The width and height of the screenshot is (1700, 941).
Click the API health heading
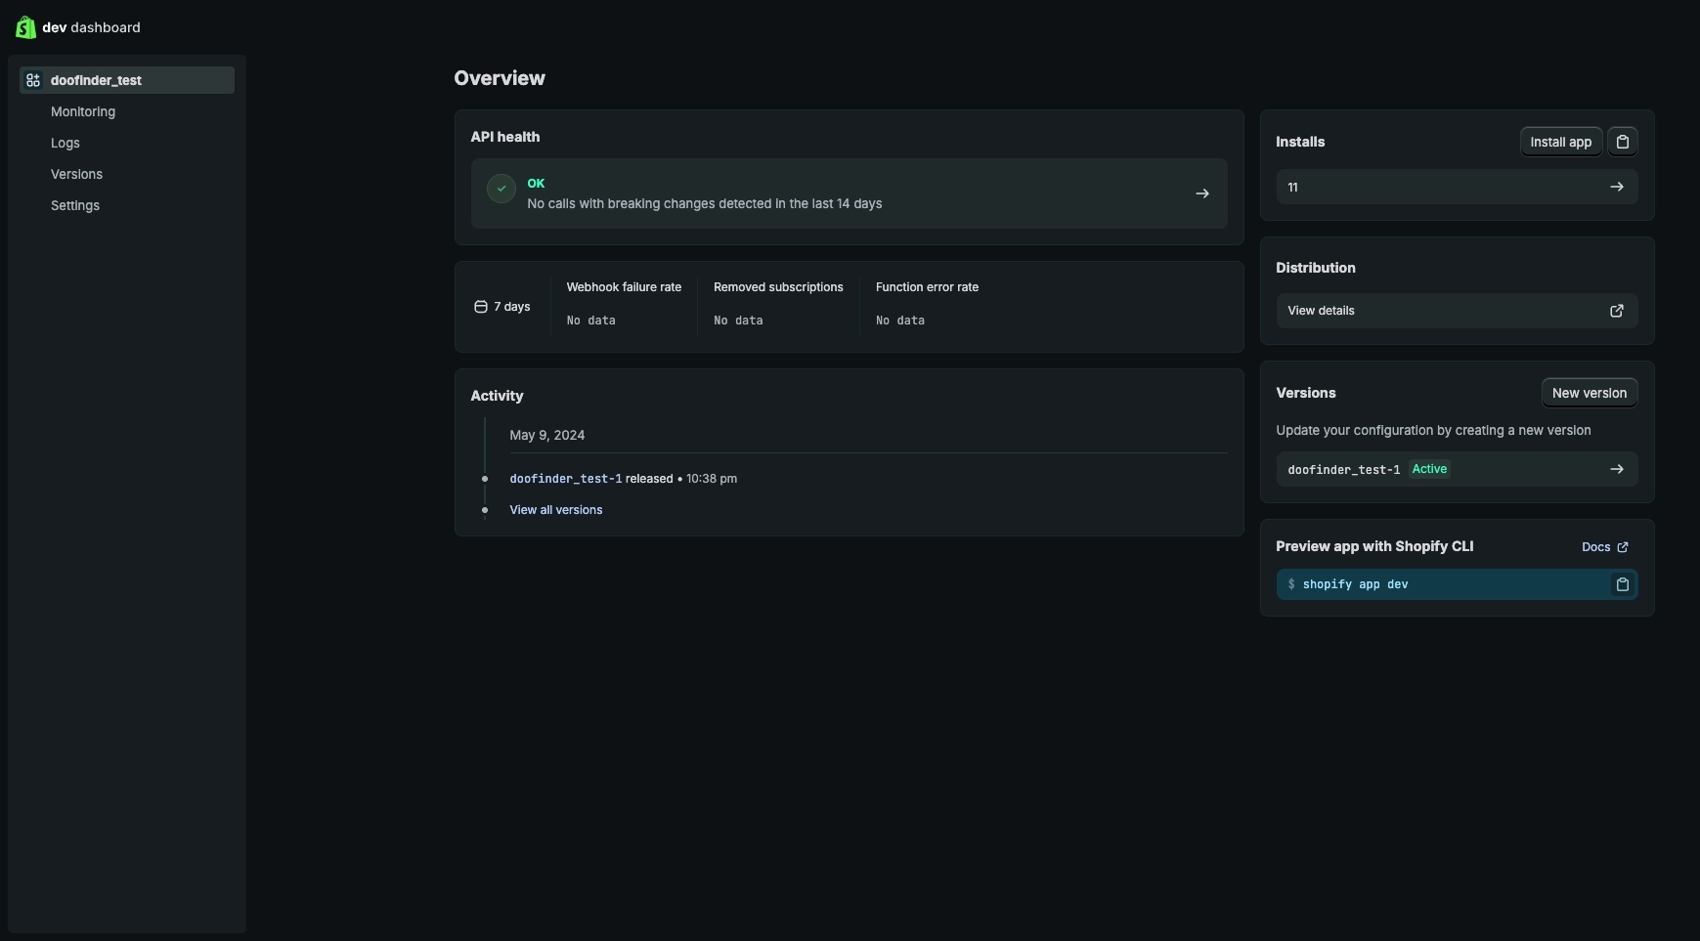pyautogui.click(x=505, y=137)
